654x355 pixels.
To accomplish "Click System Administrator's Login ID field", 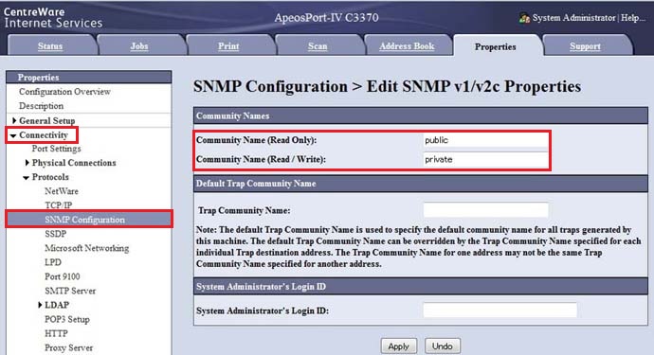I will coord(500,310).
